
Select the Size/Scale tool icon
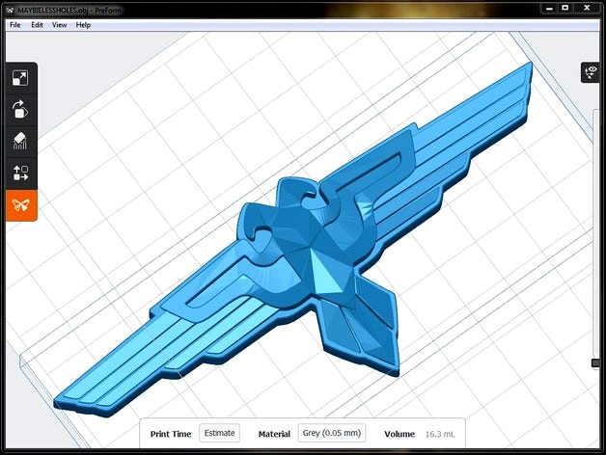(20, 78)
